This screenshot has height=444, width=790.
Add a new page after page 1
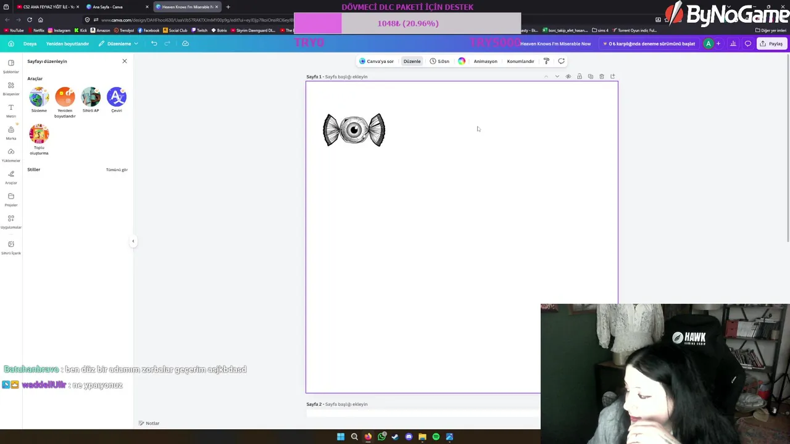[x=613, y=76]
